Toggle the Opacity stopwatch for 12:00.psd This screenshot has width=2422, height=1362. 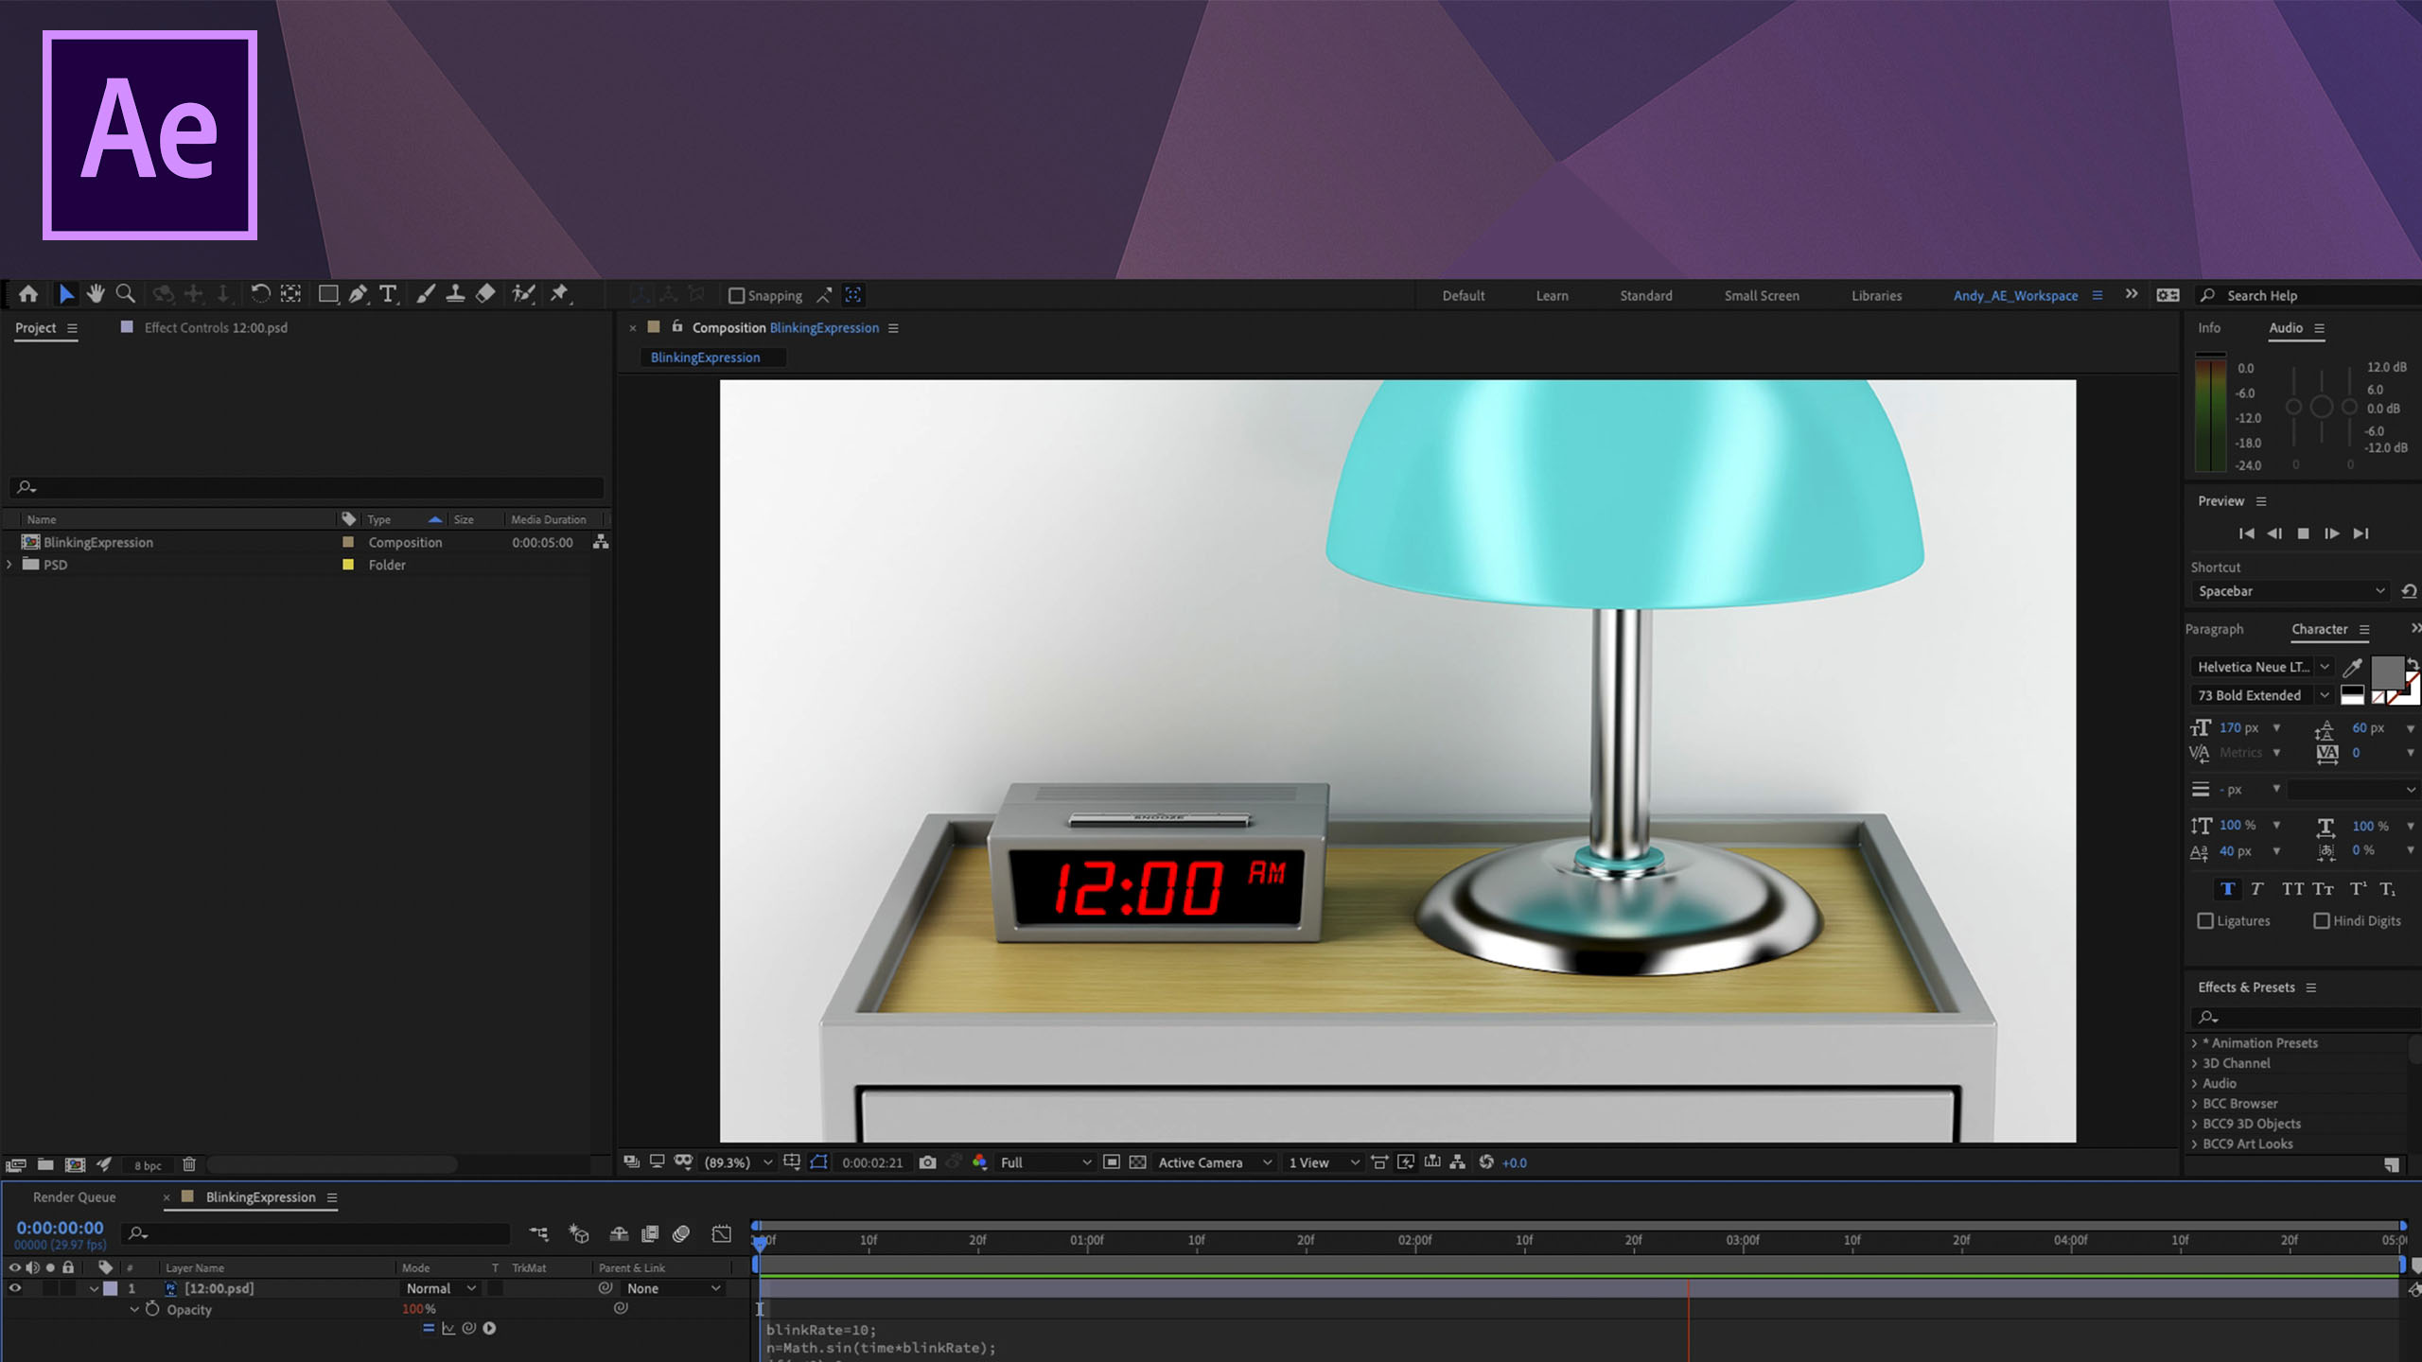pyautogui.click(x=154, y=1309)
